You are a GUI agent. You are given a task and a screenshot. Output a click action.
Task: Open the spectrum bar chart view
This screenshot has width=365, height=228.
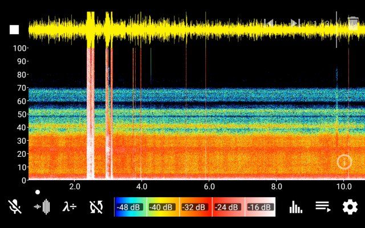click(x=295, y=207)
